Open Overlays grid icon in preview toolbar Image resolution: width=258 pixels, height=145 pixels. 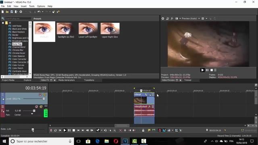tap(203, 19)
